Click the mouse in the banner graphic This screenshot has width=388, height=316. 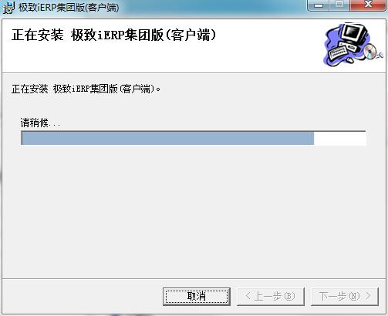pos(349,60)
